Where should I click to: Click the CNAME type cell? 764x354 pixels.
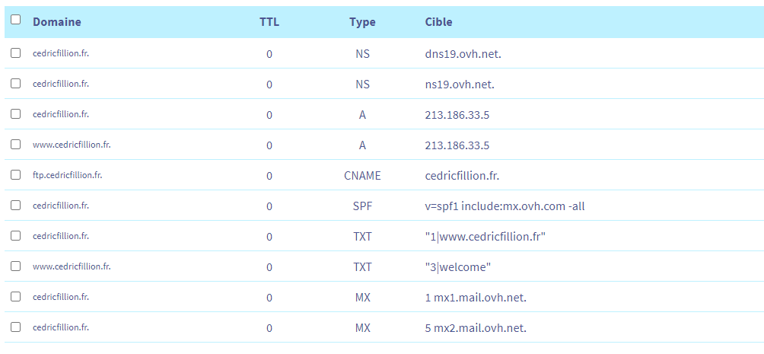(x=362, y=176)
